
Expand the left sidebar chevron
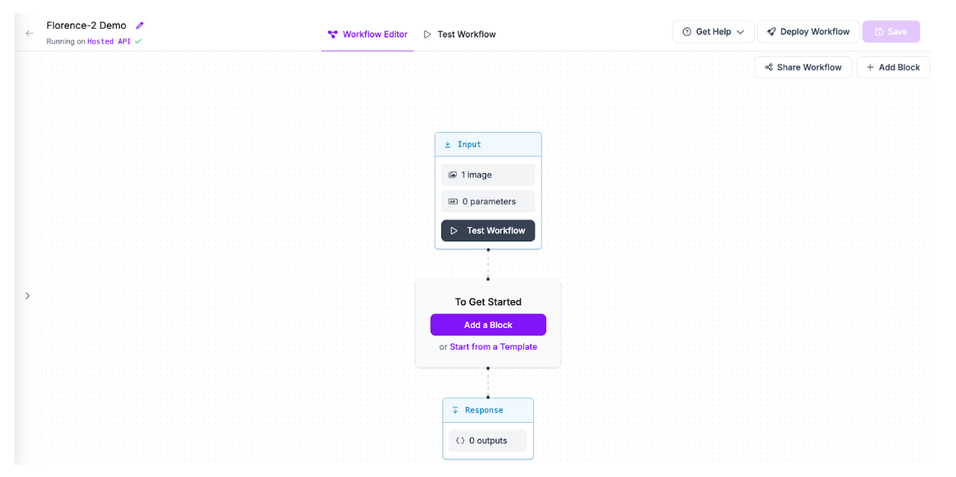click(x=27, y=296)
